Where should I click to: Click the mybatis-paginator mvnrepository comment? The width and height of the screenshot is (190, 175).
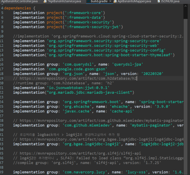click(x=98, y=120)
